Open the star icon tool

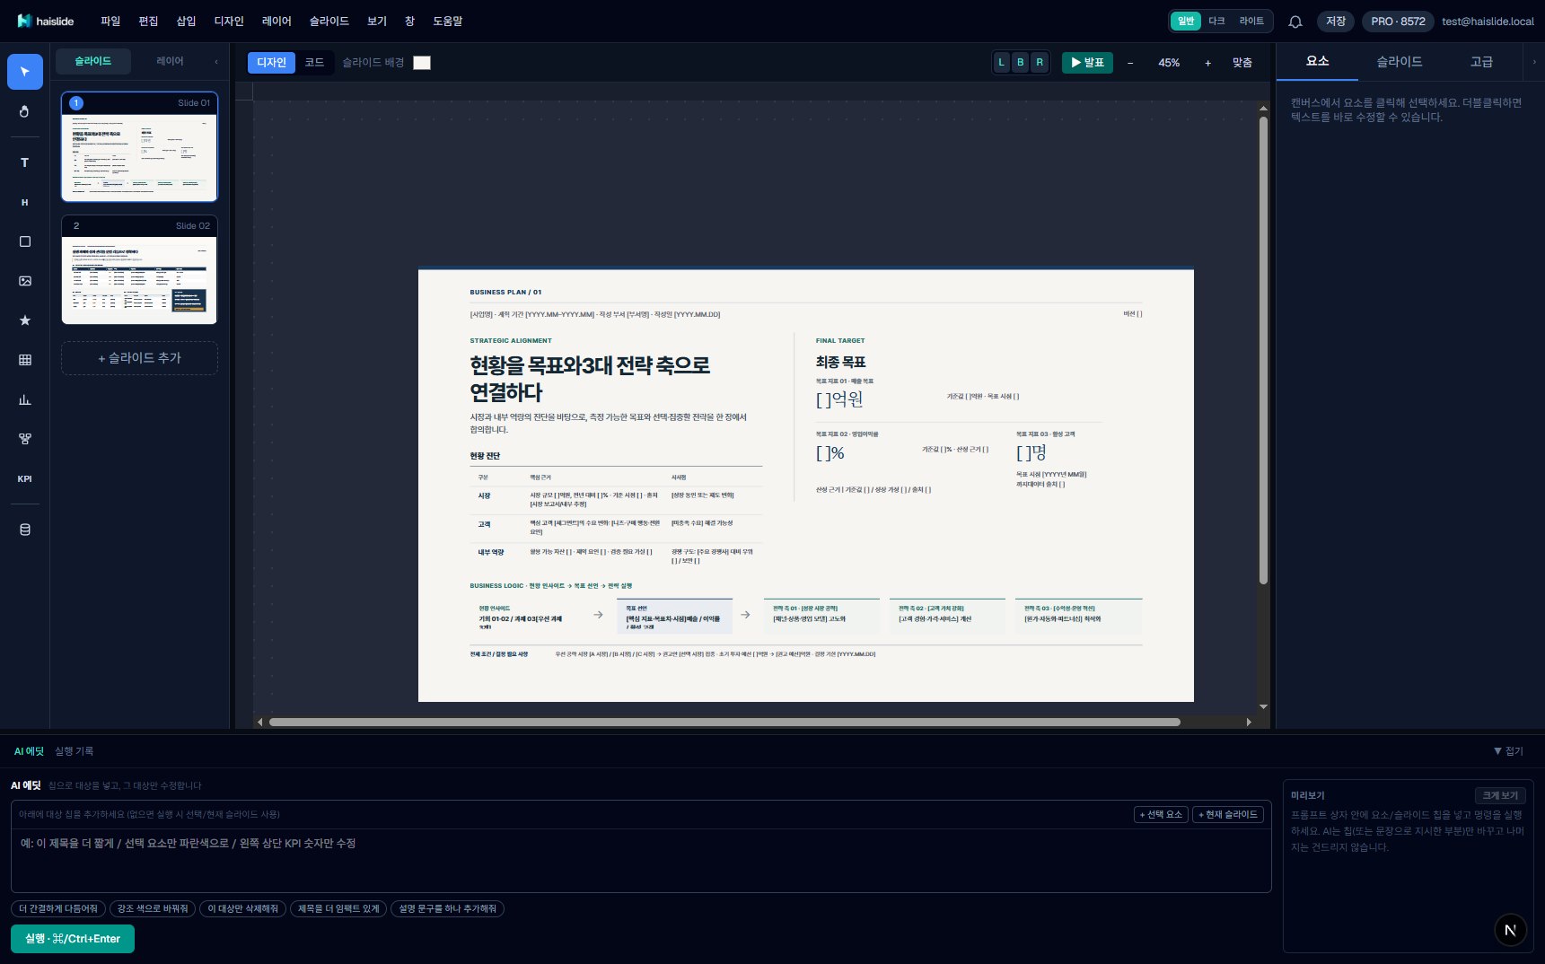(x=25, y=320)
